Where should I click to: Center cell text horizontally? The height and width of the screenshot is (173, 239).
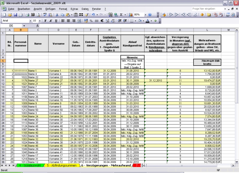pyautogui.click(x=68, y=21)
